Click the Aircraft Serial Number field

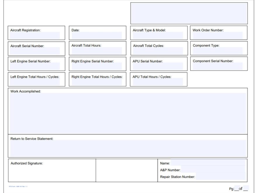35,51
